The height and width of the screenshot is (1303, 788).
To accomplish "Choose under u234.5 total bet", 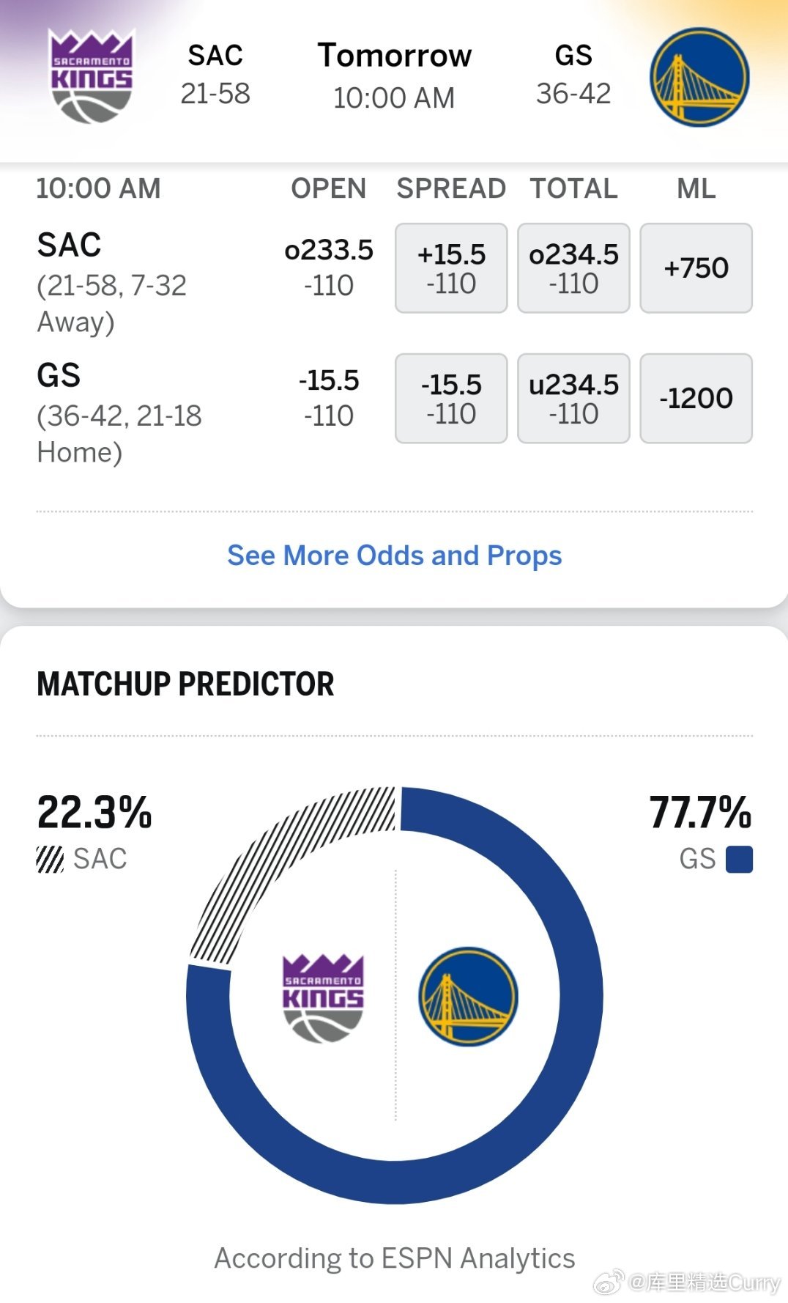I will click(x=573, y=398).
